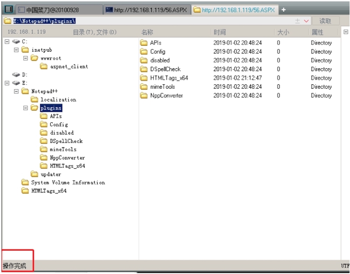
Task: Click the 读取 button
Action: (325, 21)
